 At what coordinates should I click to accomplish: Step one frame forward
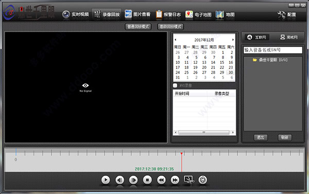click(133, 180)
